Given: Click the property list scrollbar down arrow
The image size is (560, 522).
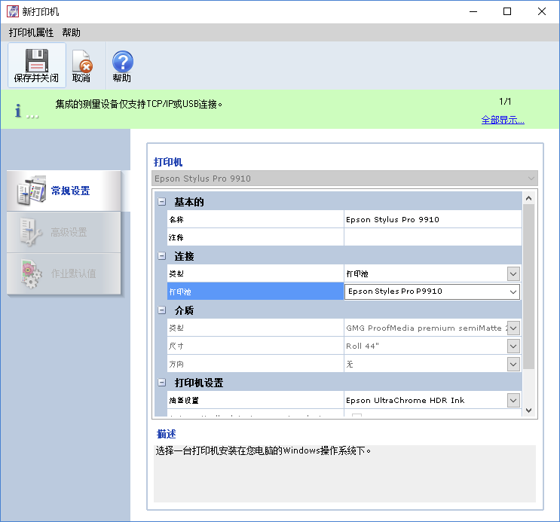Looking at the screenshot, I should point(528,411).
